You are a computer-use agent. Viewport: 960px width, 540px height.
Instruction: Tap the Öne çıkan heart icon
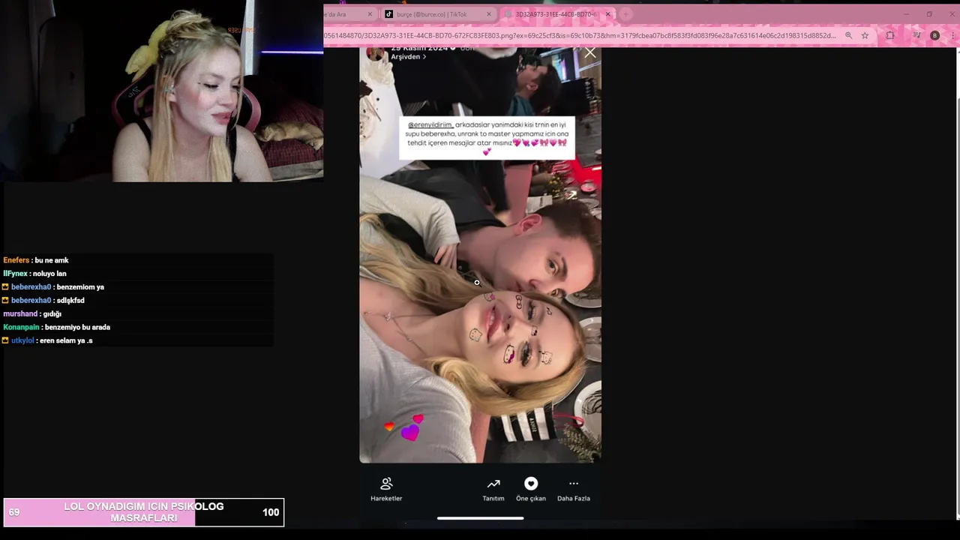(531, 484)
